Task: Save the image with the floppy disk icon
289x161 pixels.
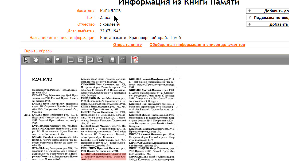Action: point(112,60)
